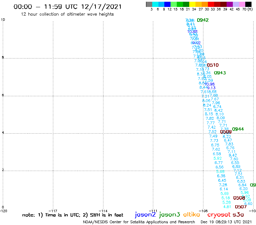Click the 6.75 wave height value
Image resolution: width=256 pixels, height=225 pixels.
click(215, 145)
